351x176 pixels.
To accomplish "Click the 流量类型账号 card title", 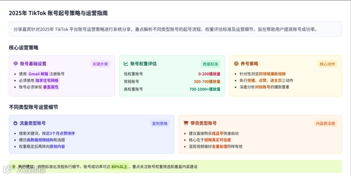I will click(33, 123).
